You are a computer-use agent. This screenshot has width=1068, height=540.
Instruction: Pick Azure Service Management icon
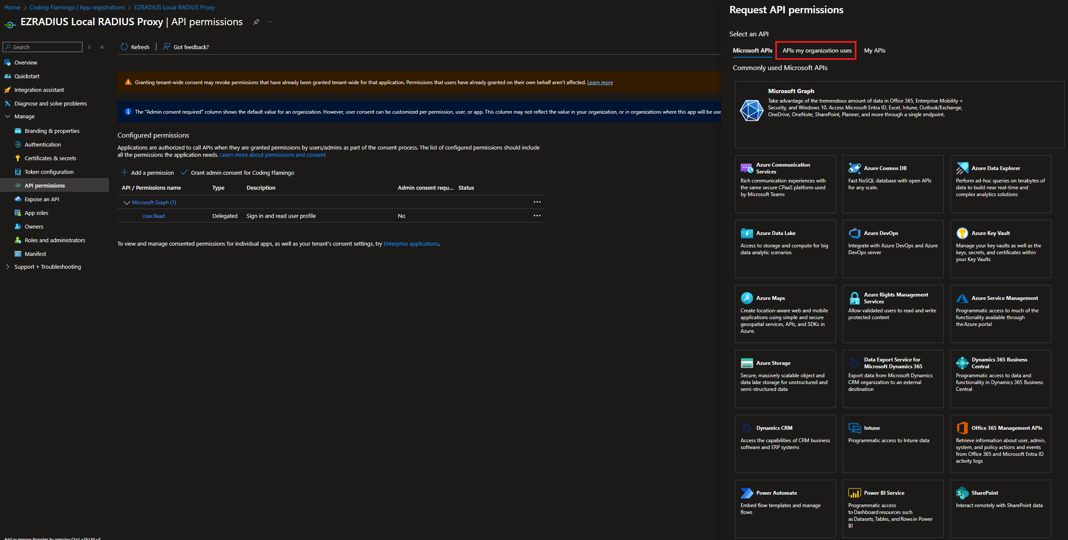pos(962,298)
